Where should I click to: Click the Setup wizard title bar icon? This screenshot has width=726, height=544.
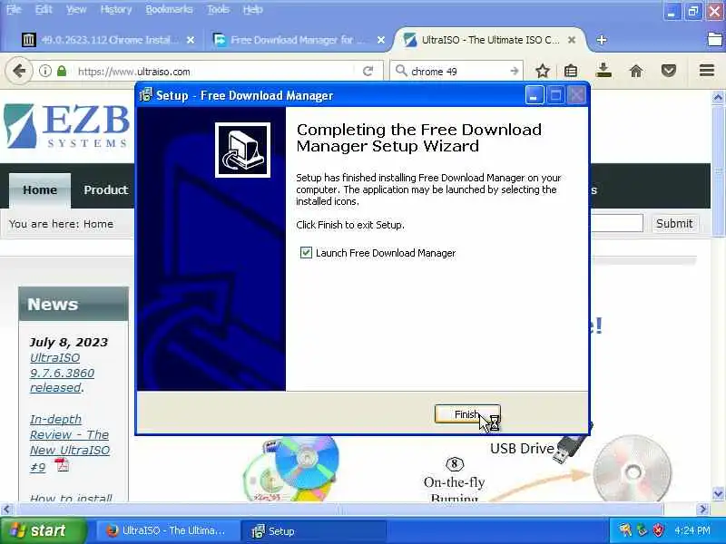(146, 95)
